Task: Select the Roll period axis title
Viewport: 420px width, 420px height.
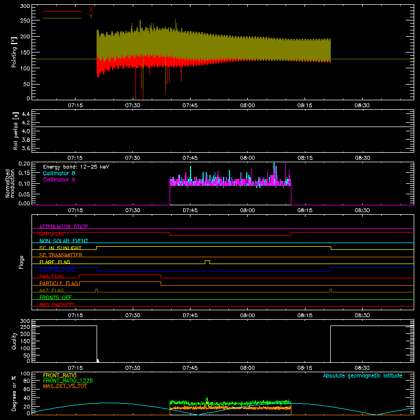Action: coord(16,131)
